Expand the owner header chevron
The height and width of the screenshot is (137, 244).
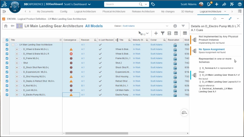[167, 26]
